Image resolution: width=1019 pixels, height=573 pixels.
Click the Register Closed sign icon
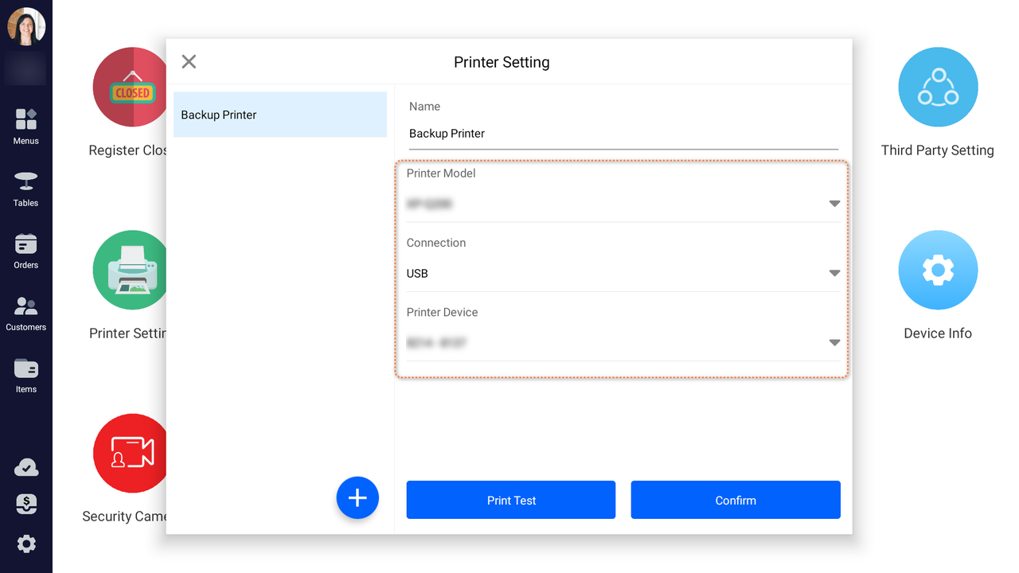coord(131,88)
